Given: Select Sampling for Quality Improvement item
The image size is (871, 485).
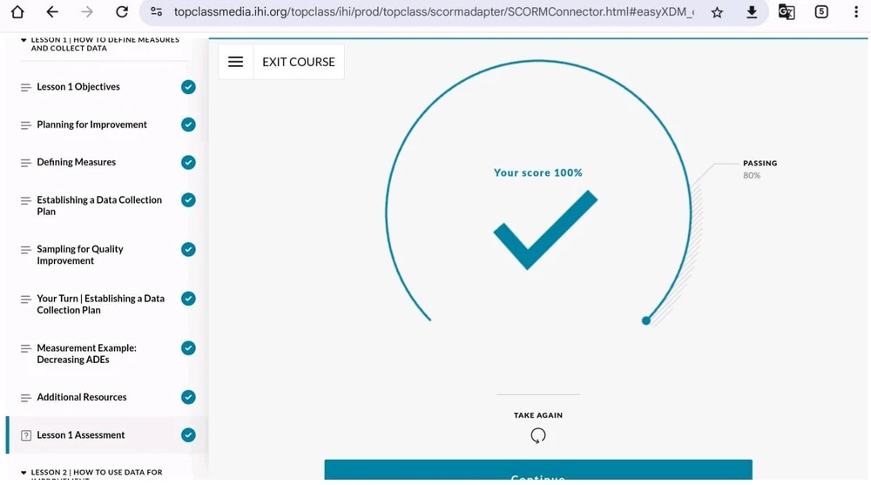Looking at the screenshot, I should click(x=80, y=254).
